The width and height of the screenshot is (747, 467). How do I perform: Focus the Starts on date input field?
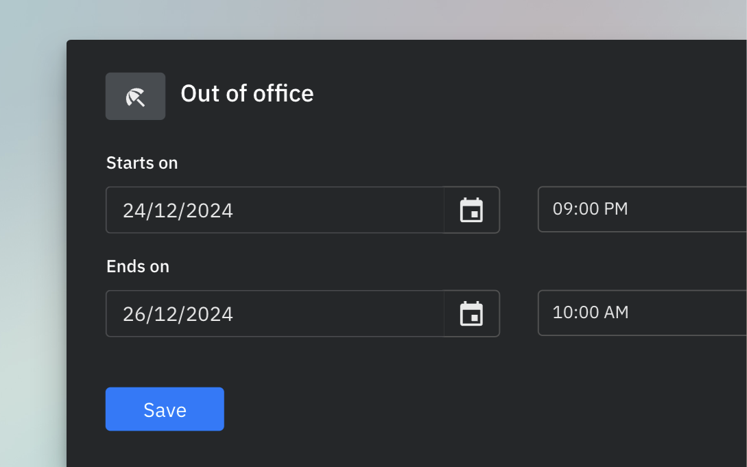(274, 210)
